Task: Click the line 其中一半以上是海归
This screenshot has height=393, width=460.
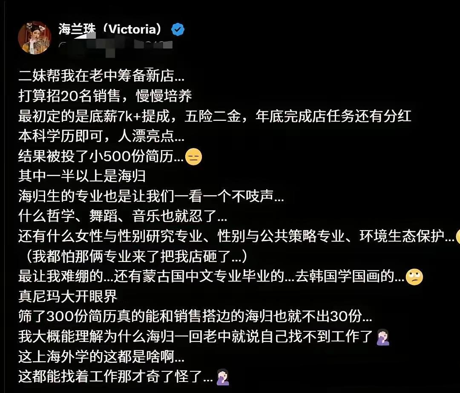Action: tap(82, 176)
